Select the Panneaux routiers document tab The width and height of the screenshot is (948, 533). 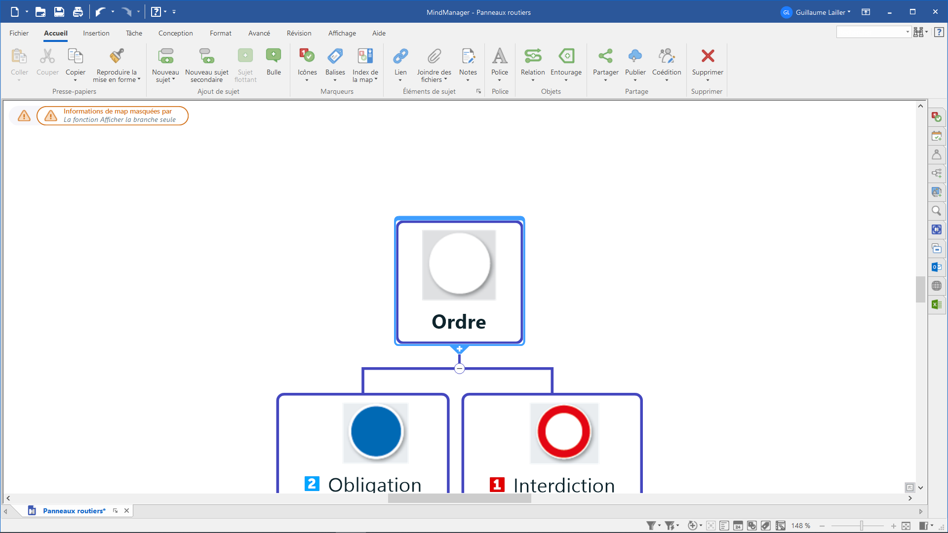click(x=74, y=511)
